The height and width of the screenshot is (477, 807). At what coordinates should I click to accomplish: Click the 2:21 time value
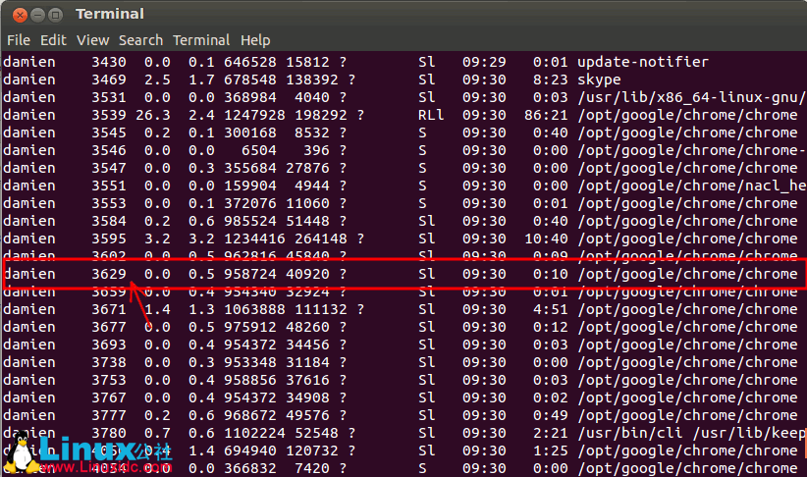point(550,433)
